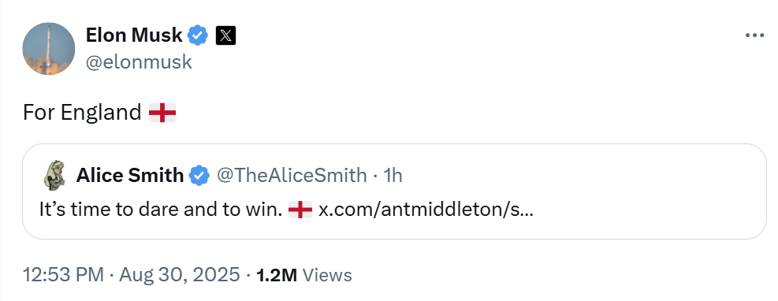Image resolution: width=778 pixels, height=301 pixels.
Task: Click the Aug 30, 2025 date
Action: pos(180,275)
